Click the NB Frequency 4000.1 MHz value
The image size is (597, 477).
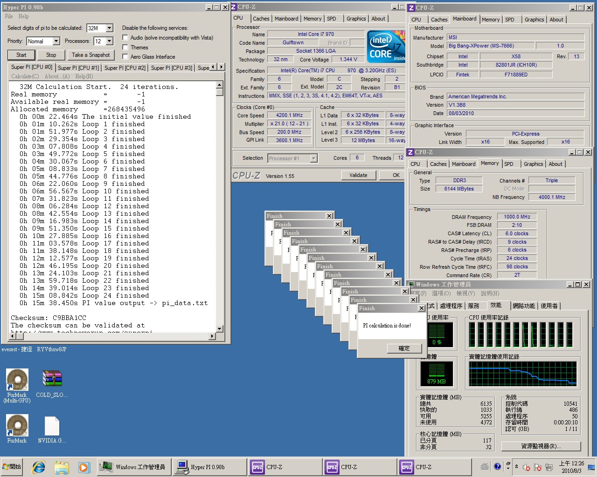point(552,197)
